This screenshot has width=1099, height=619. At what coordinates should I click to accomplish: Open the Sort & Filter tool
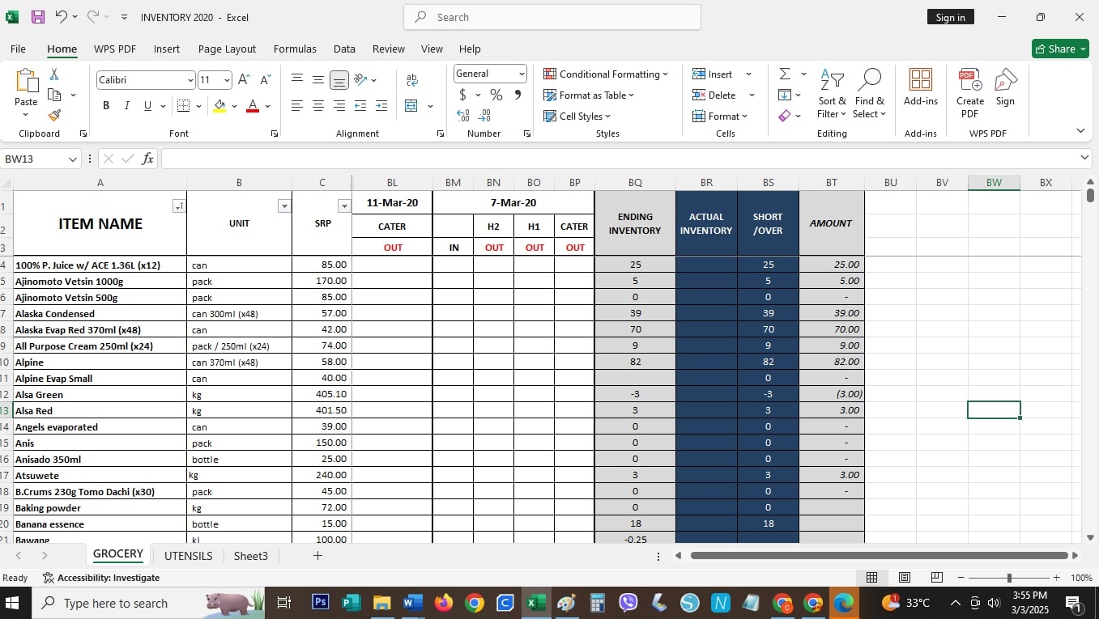tap(832, 94)
